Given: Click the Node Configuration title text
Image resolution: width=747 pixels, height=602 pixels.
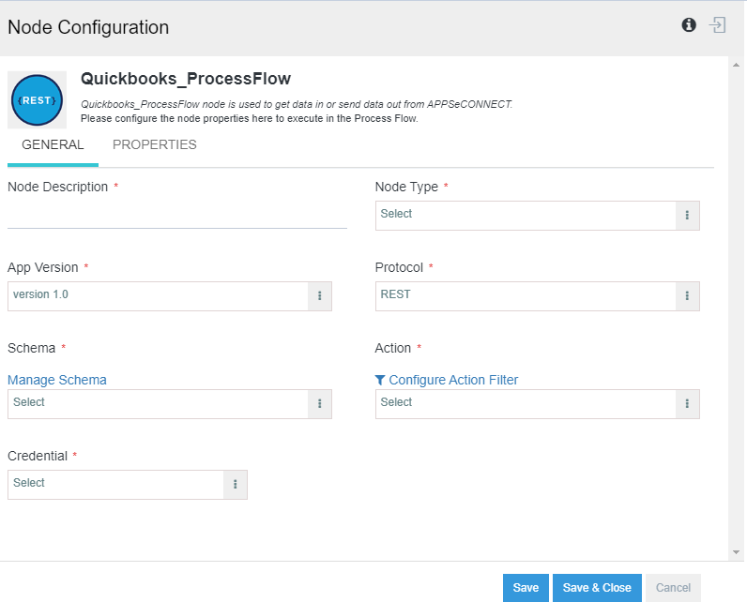Looking at the screenshot, I should (88, 27).
